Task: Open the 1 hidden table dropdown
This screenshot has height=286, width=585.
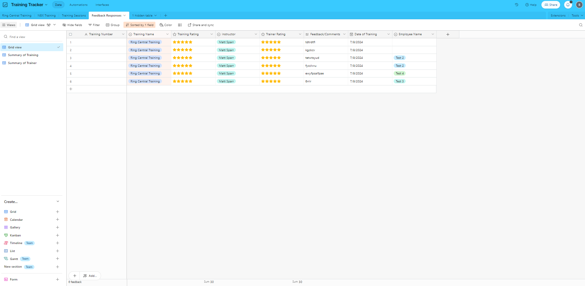Action: click(x=144, y=16)
